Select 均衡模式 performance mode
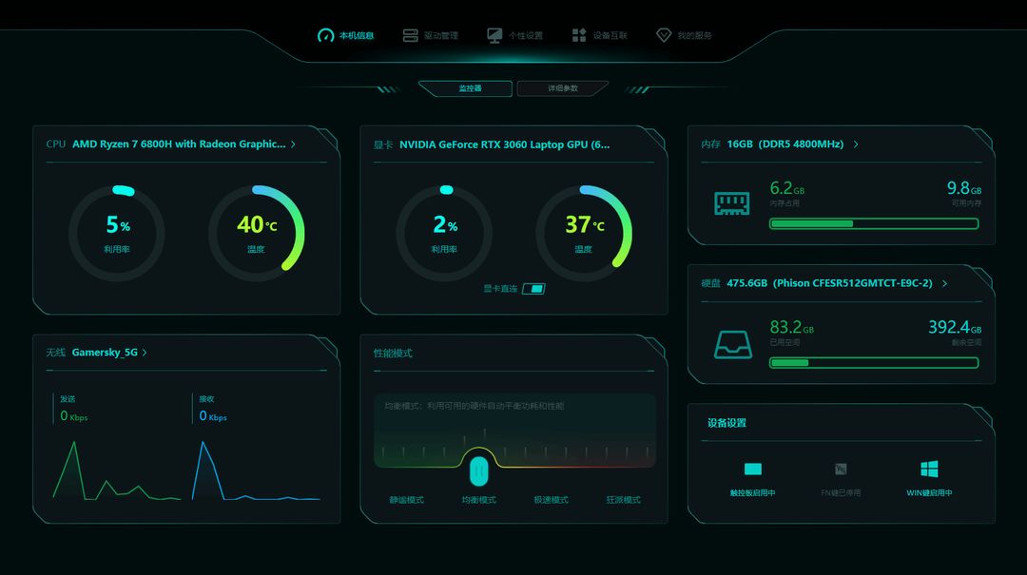Screen dimensions: 1027x575 coord(478,500)
